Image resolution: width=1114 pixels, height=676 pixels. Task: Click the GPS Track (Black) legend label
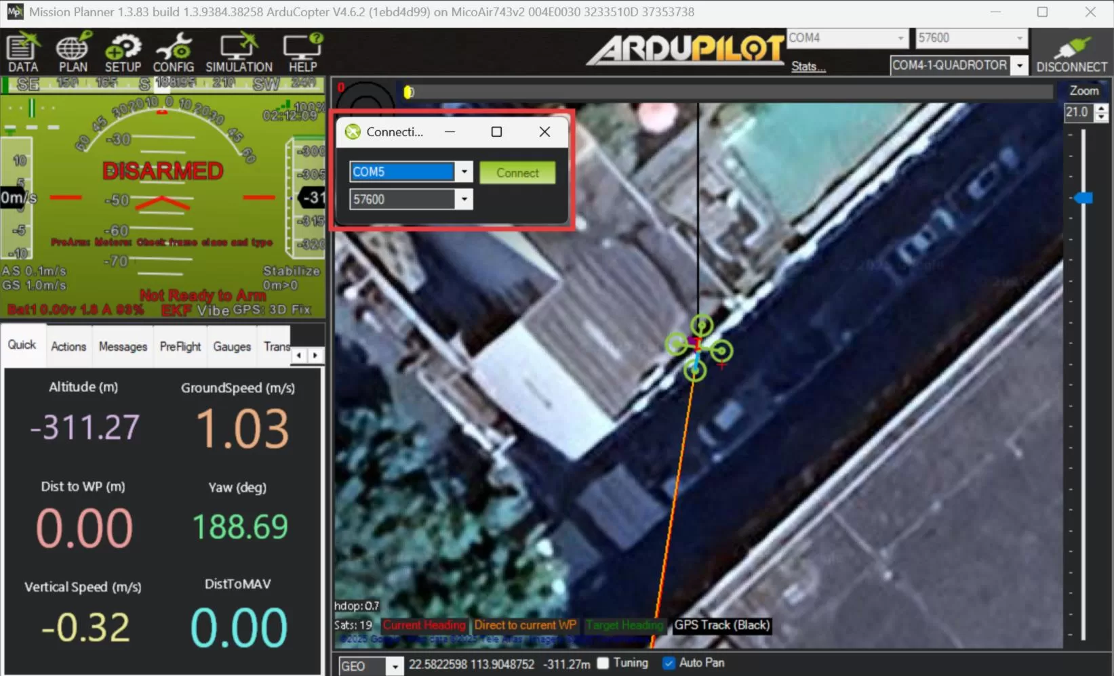pyautogui.click(x=721, y=625)
